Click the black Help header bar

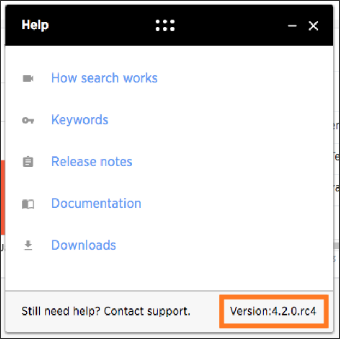(x=169, y=25)
